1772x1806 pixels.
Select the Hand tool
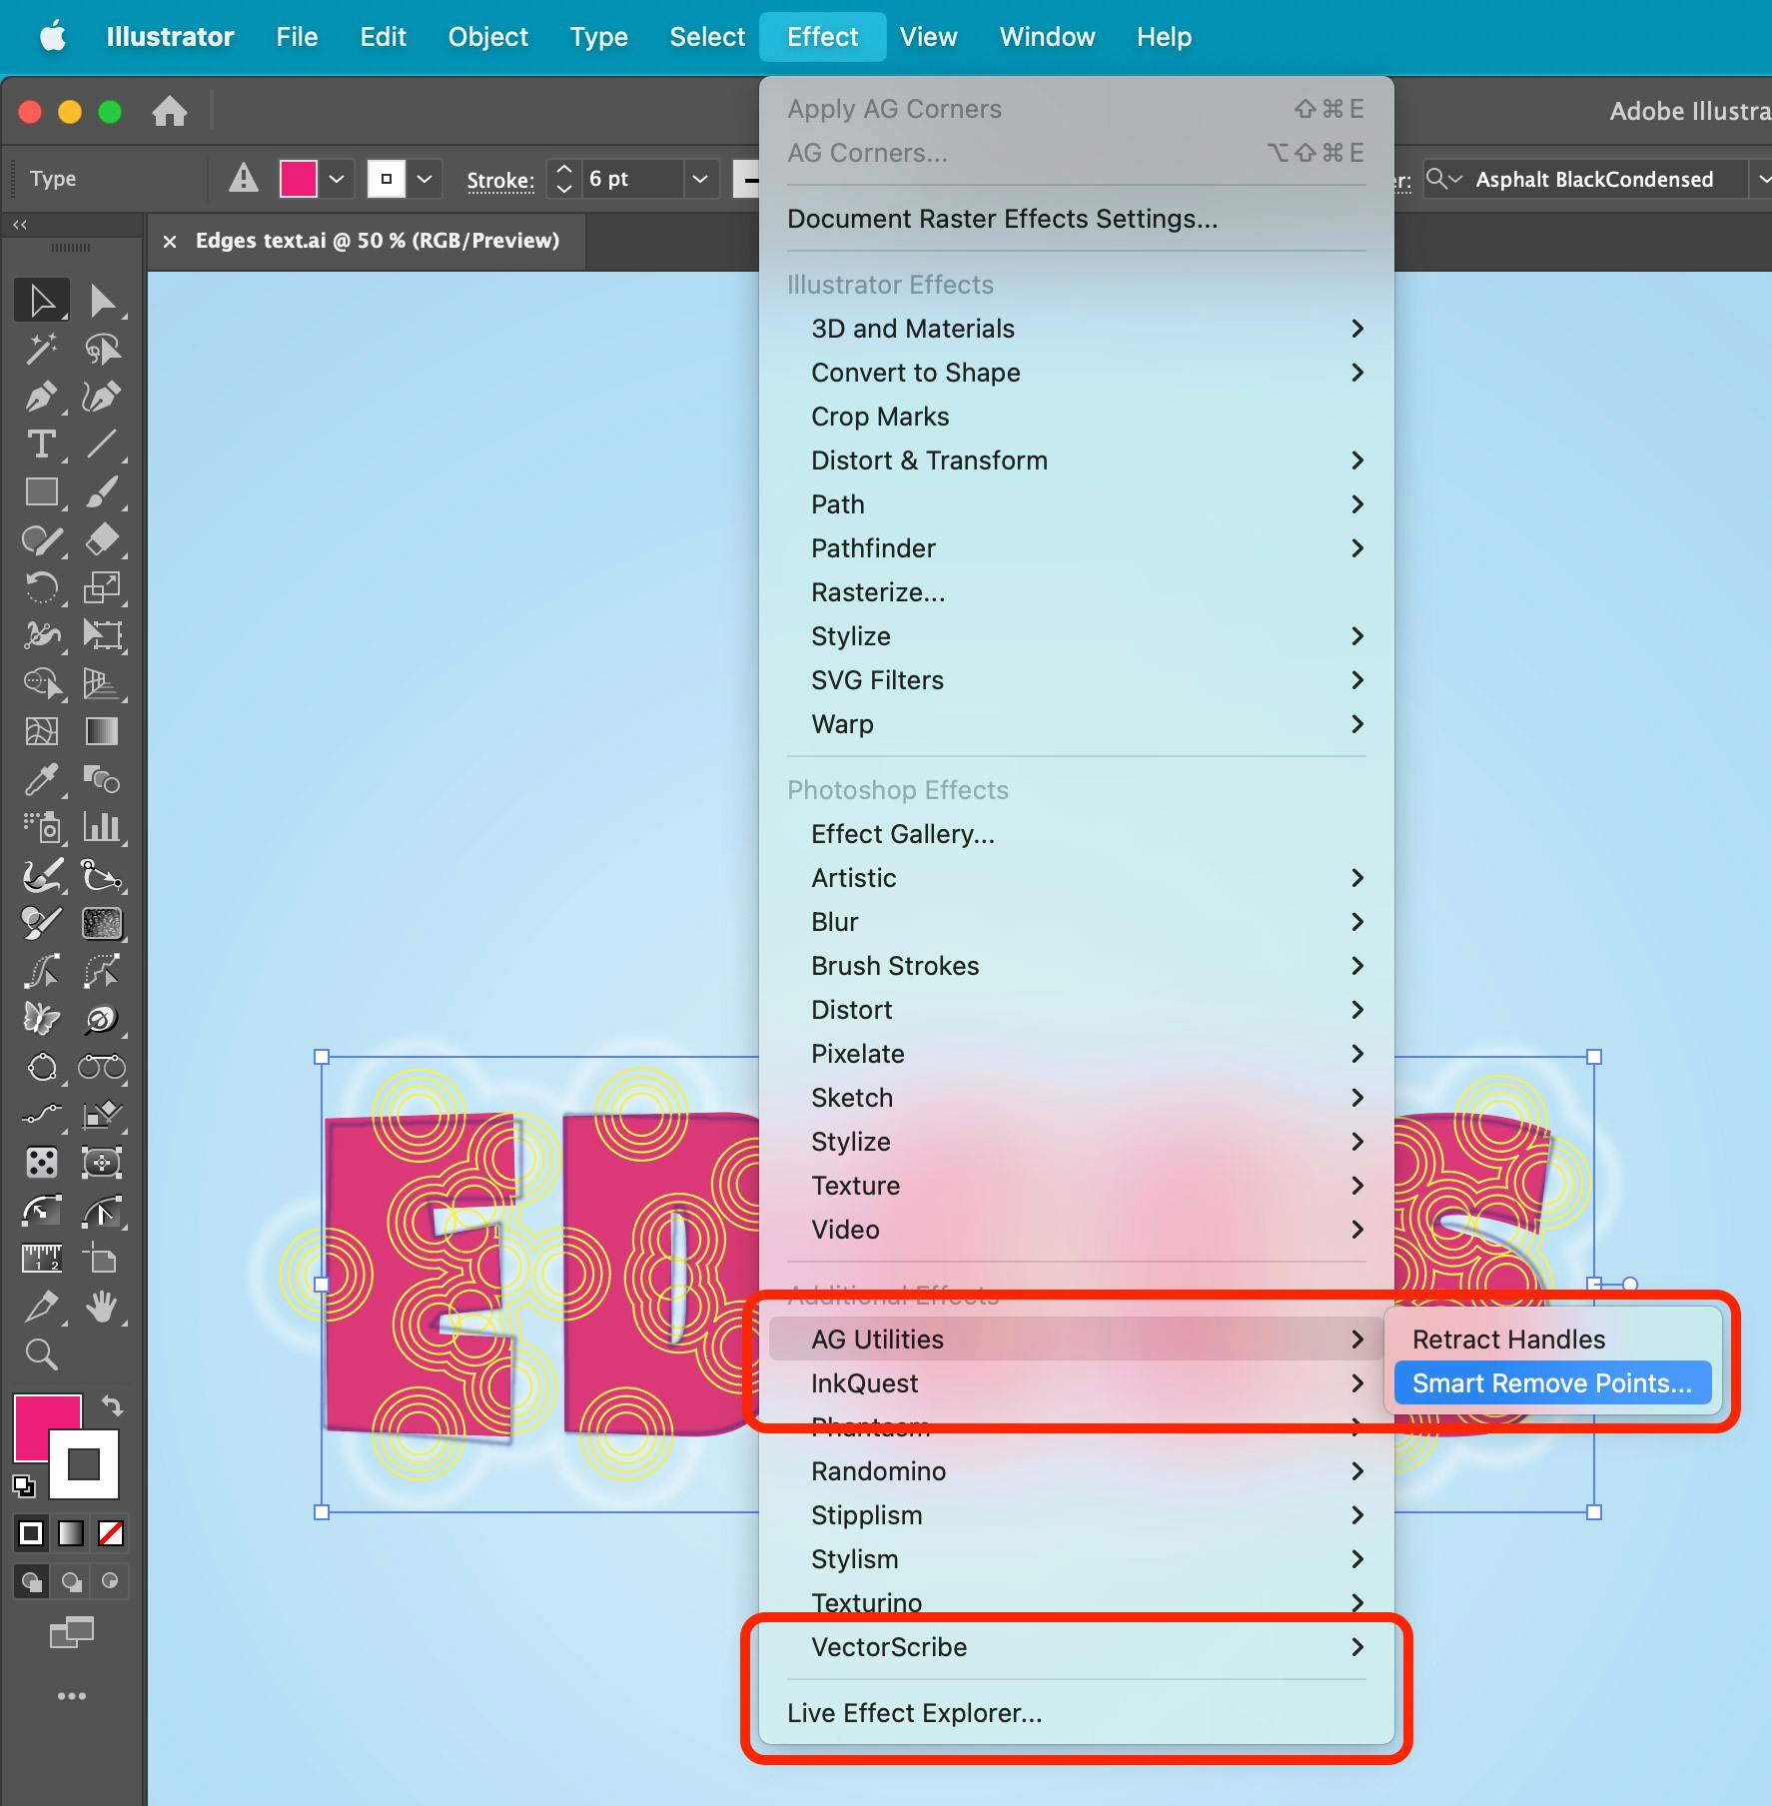point(104,1307)
